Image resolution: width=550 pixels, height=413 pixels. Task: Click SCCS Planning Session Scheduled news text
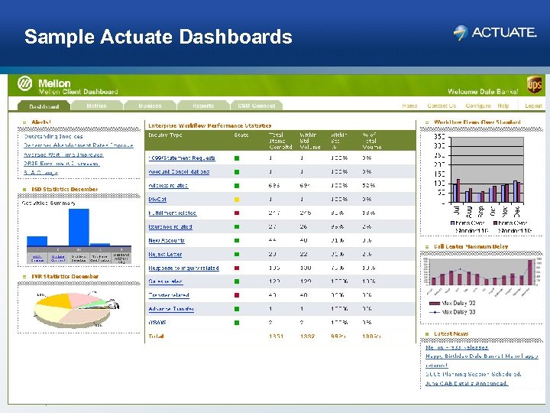[x=473, y=374]
